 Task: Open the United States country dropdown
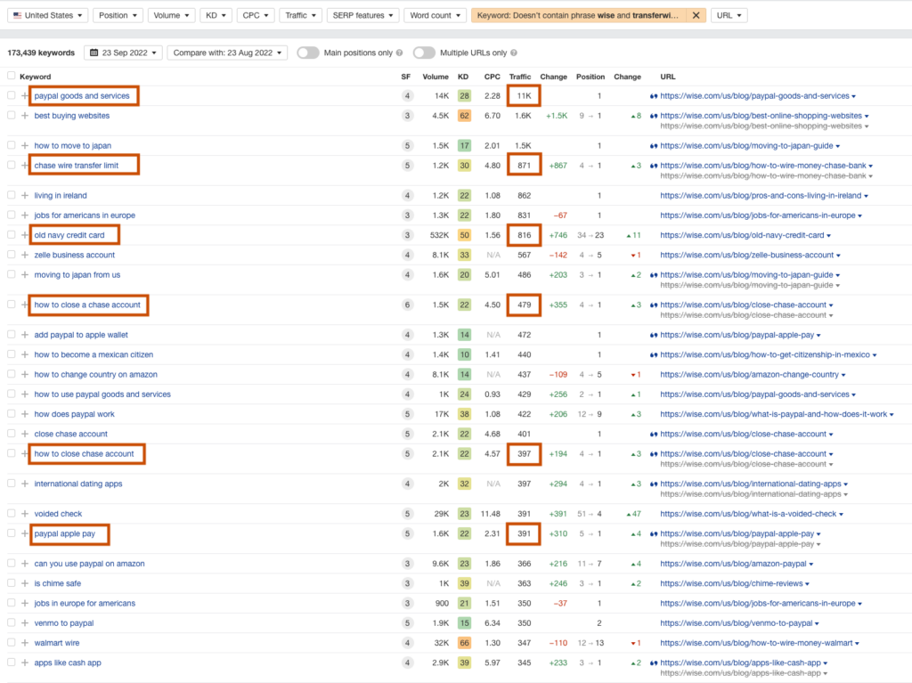pyautogui.click(x=48, y=16)
